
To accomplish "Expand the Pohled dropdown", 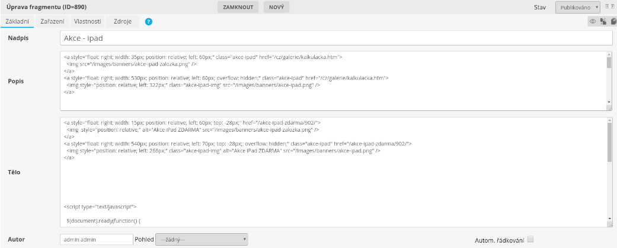I will (x=202, y=239).
